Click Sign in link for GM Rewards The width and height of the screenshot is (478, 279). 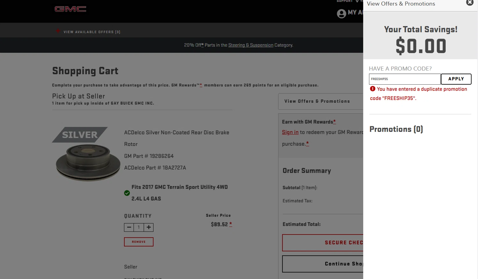tap(290, 132)
